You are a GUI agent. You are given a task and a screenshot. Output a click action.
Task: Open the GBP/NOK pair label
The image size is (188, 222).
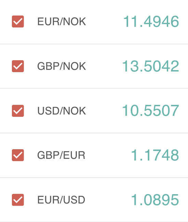pyautogui.click(x=62, y=66)
